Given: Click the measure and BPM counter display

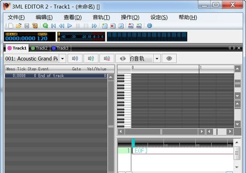Looking at the screenshot, I should coord(30,36).
